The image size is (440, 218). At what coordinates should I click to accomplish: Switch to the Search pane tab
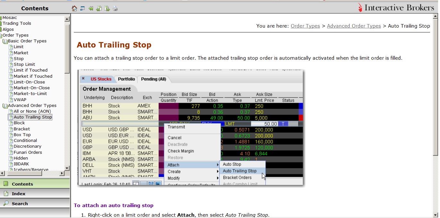click(x=35, y=204)
